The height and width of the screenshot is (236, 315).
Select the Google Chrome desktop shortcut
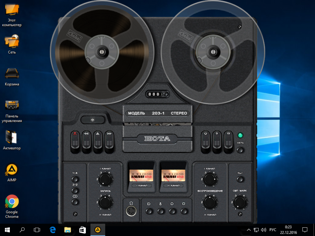tap(12, 207)
